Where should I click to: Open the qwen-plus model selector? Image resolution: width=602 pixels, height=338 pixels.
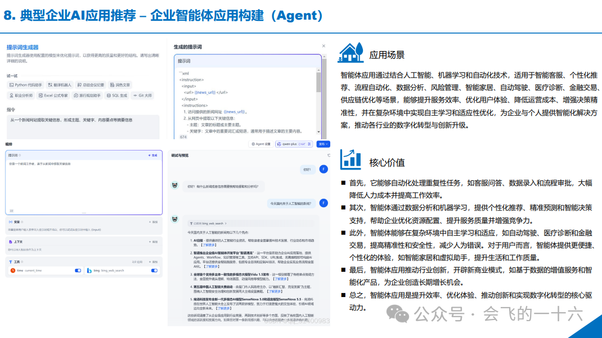tap(294, 144)
